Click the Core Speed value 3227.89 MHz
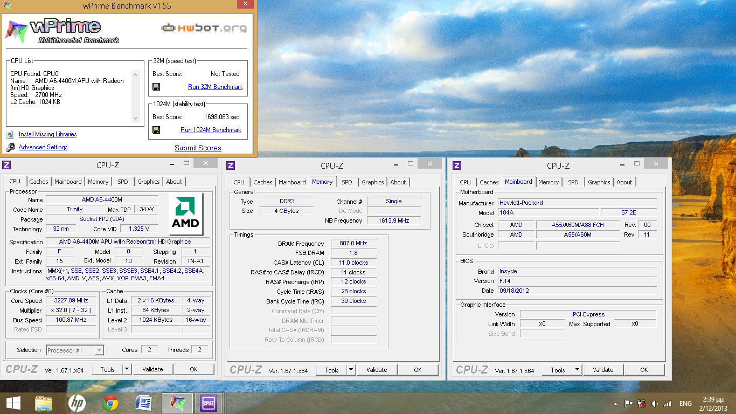Image resolution: width=736 pixels, height=414 pixels. [x=71, y=301]
